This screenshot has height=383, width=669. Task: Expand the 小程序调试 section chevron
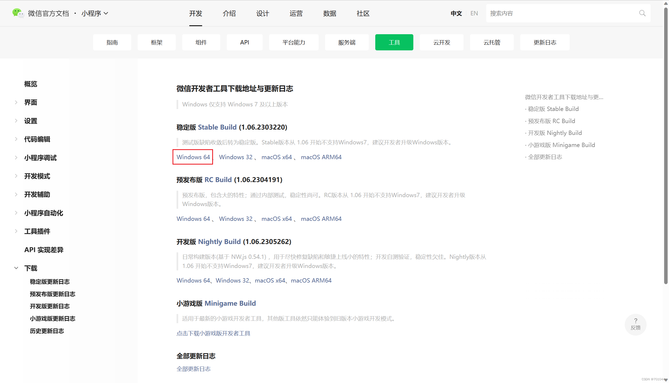click(16, 158)
